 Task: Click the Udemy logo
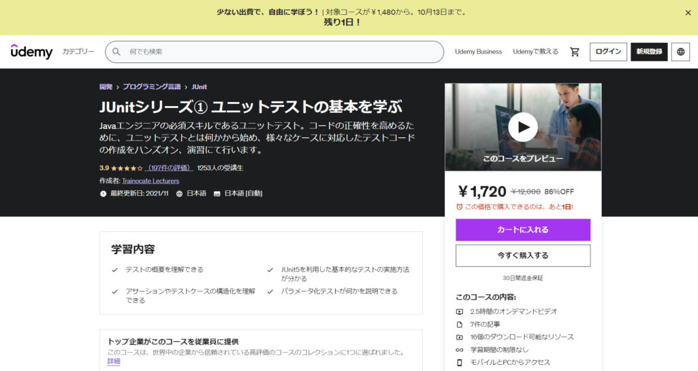click(31, 52)
